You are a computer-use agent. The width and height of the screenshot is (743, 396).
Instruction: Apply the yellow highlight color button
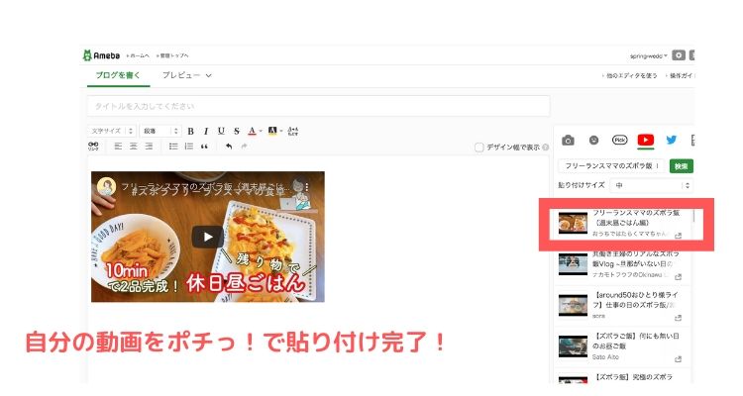point(272,132)
